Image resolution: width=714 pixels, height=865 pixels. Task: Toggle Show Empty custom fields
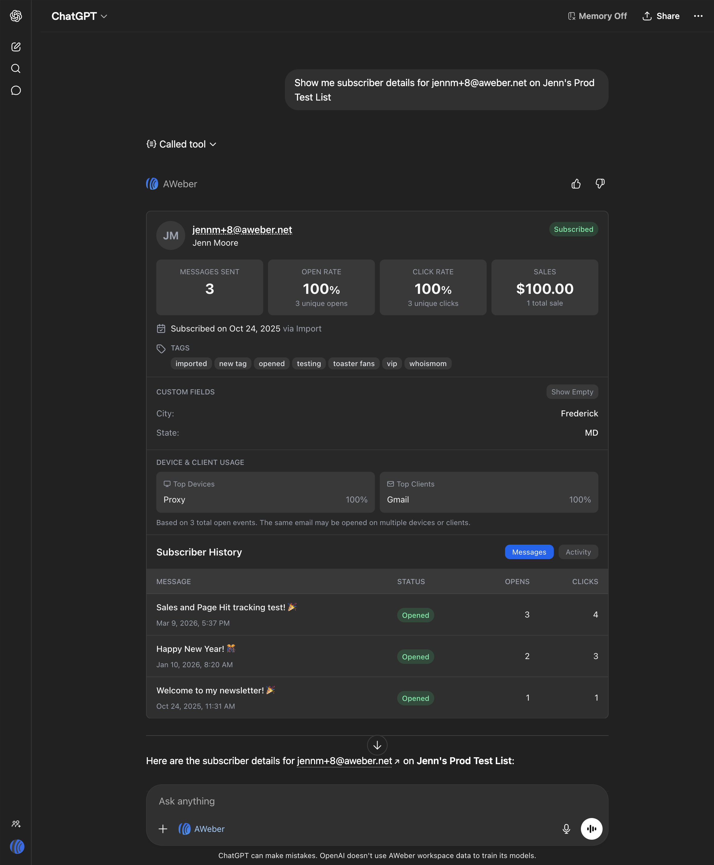point(572,392)
